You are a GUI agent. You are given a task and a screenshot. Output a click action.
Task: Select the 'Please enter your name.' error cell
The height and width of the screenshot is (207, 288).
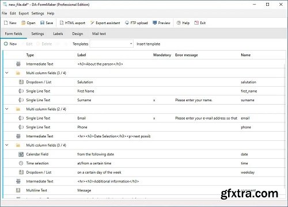point(194,100)
